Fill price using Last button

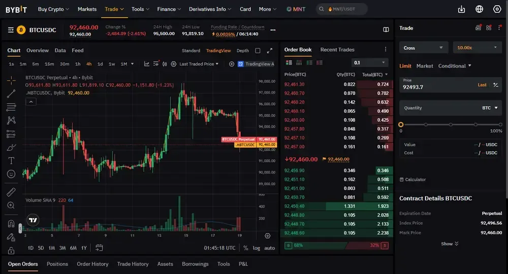click(482, 85)
